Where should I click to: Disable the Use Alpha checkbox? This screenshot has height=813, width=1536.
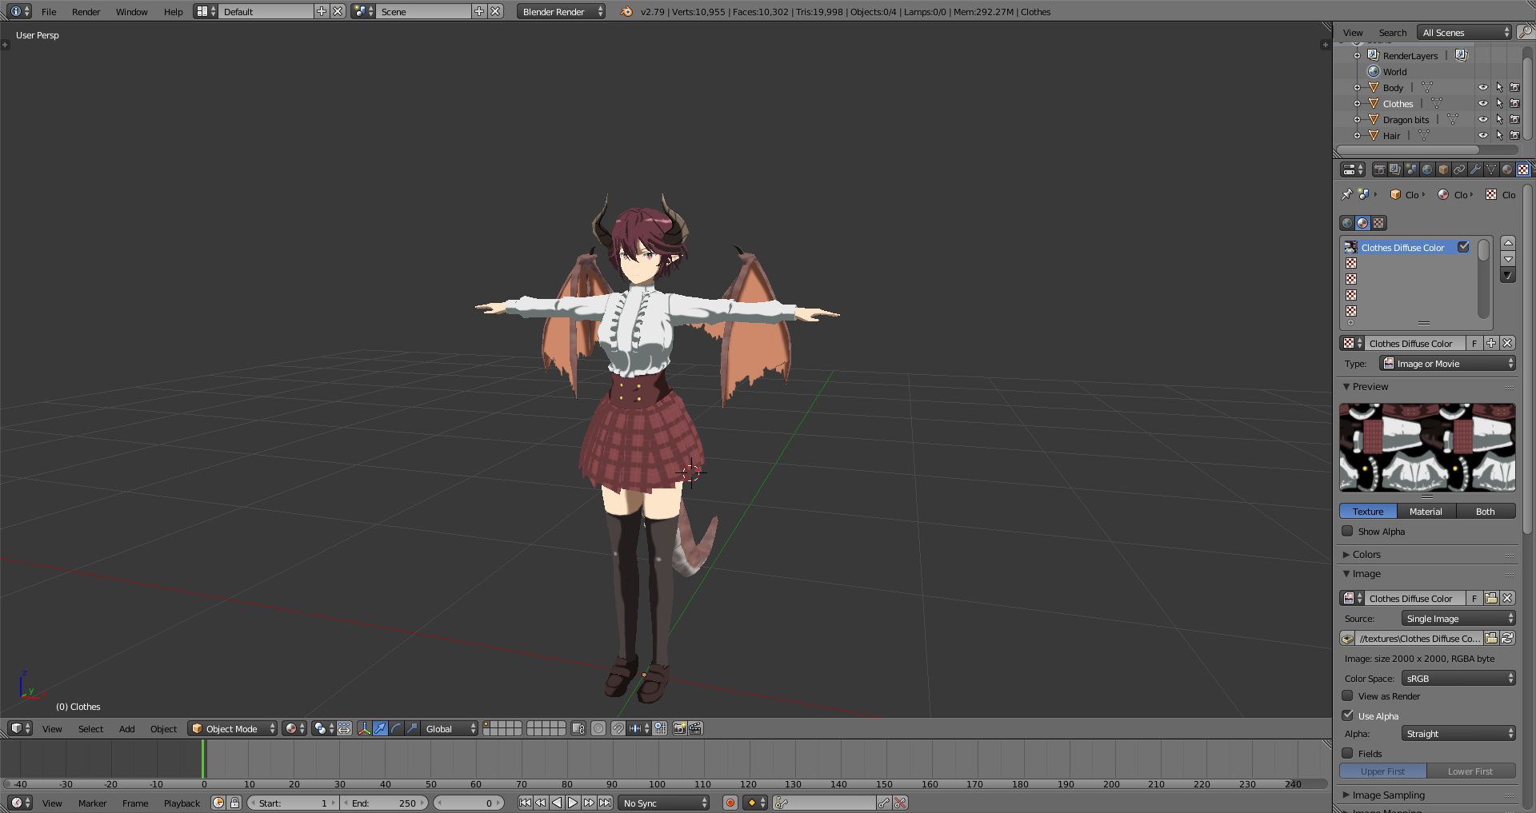point(1347,715)
